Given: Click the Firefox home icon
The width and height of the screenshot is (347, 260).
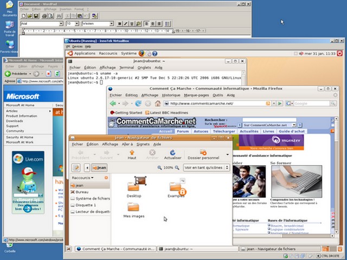Looking at the screenshot, I should pyautogui.click(x=158, y=103).
